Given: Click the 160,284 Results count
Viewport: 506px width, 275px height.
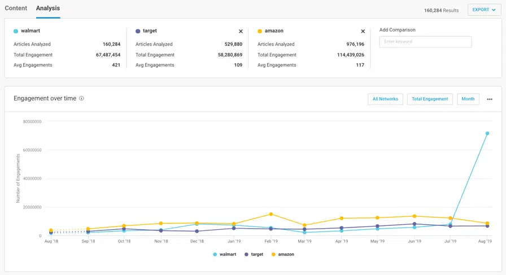Looking at the screenshot, I should point(441,10).
